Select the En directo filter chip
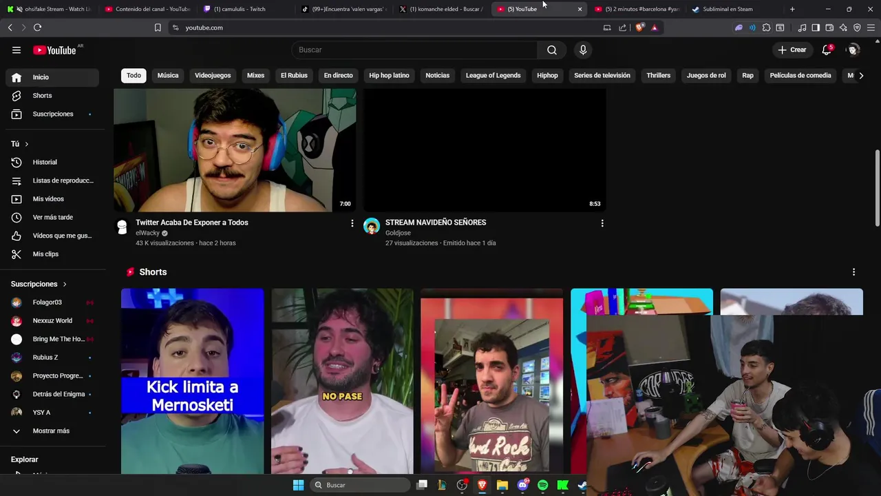Viewport: 881px width, 496px height. [338, 76]
